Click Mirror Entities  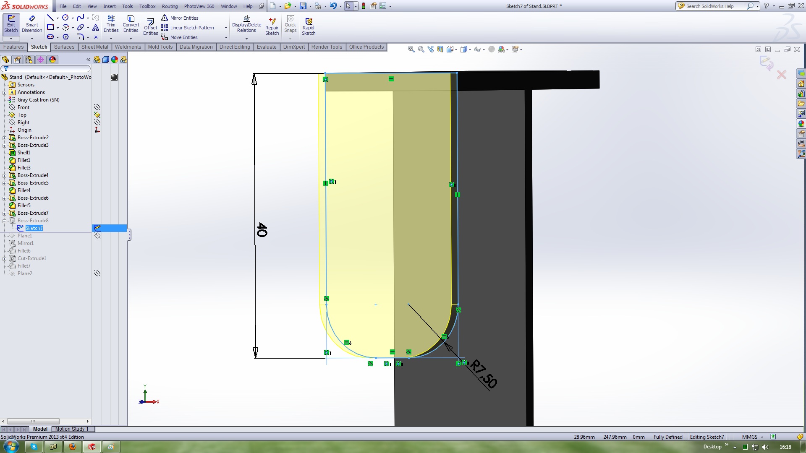coord(180,18)
